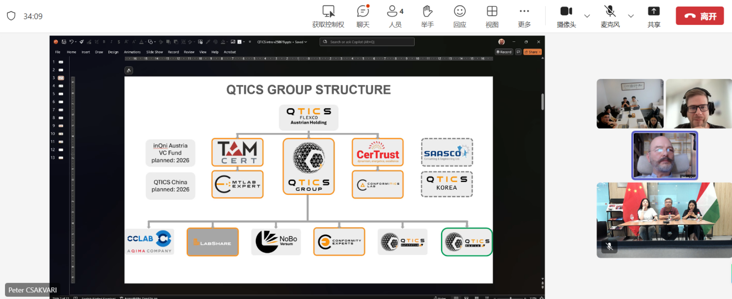Image resolution: width=732 pixels, height=299 pixels.
Task: Click the 'QTICS GROUP STRUCTURE' slide title
Action: [309, 90]
